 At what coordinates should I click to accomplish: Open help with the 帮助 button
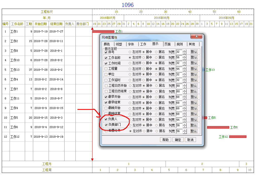tap(166, 140)
